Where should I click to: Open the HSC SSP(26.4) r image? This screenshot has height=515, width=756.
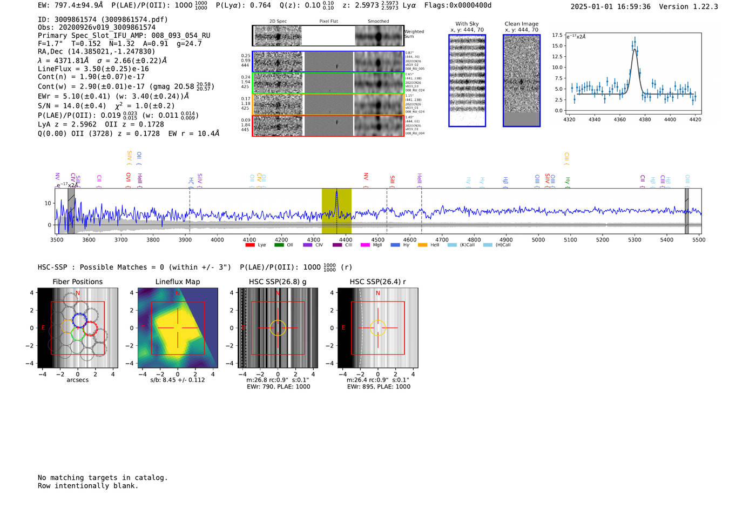[x=378, y=328]
